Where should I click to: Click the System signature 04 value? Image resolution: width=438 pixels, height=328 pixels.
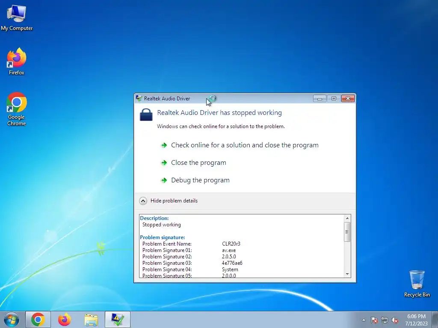click(230, 269)
